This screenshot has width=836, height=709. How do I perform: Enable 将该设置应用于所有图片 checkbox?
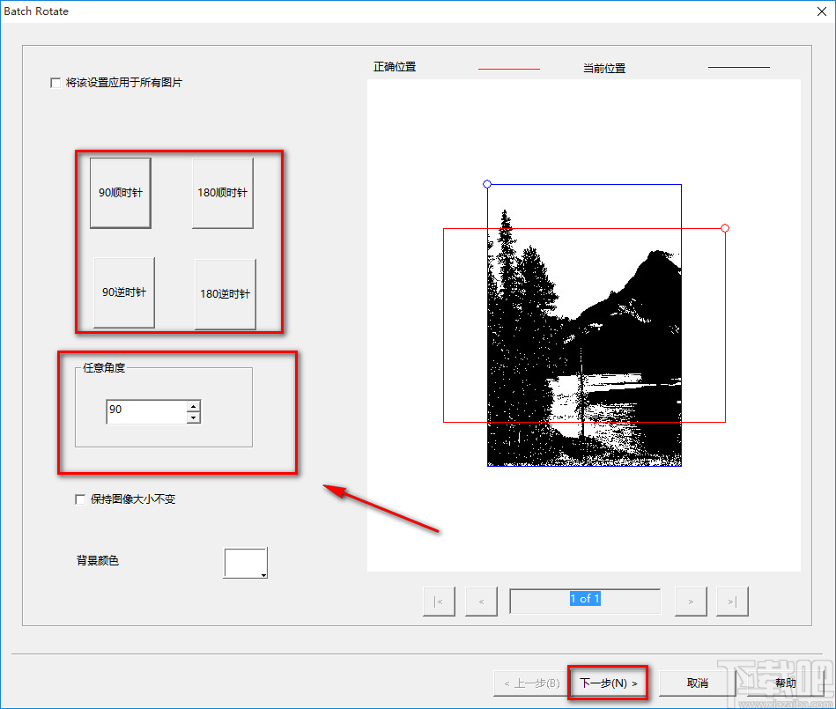55,83
